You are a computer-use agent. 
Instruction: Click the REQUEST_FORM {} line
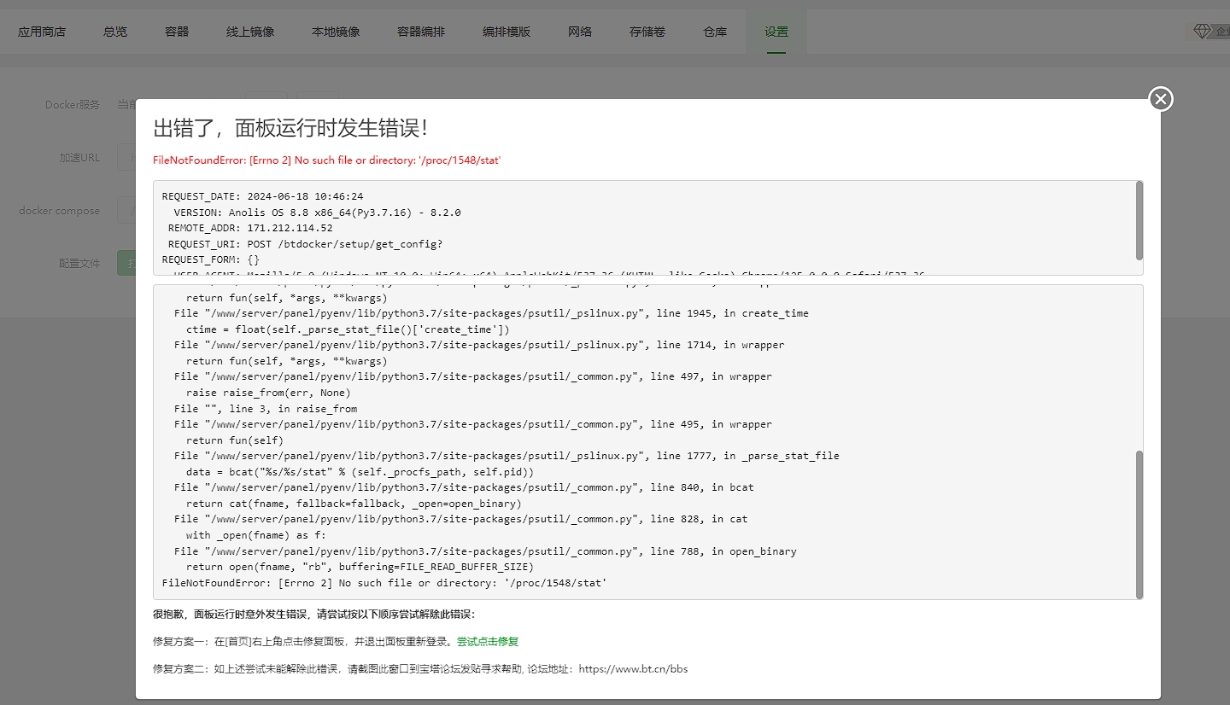pos(210,259)
